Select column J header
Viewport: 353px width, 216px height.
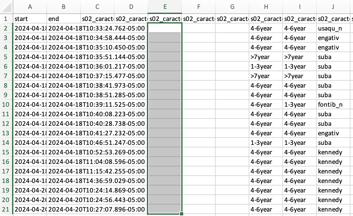click(x=333, y=6)
